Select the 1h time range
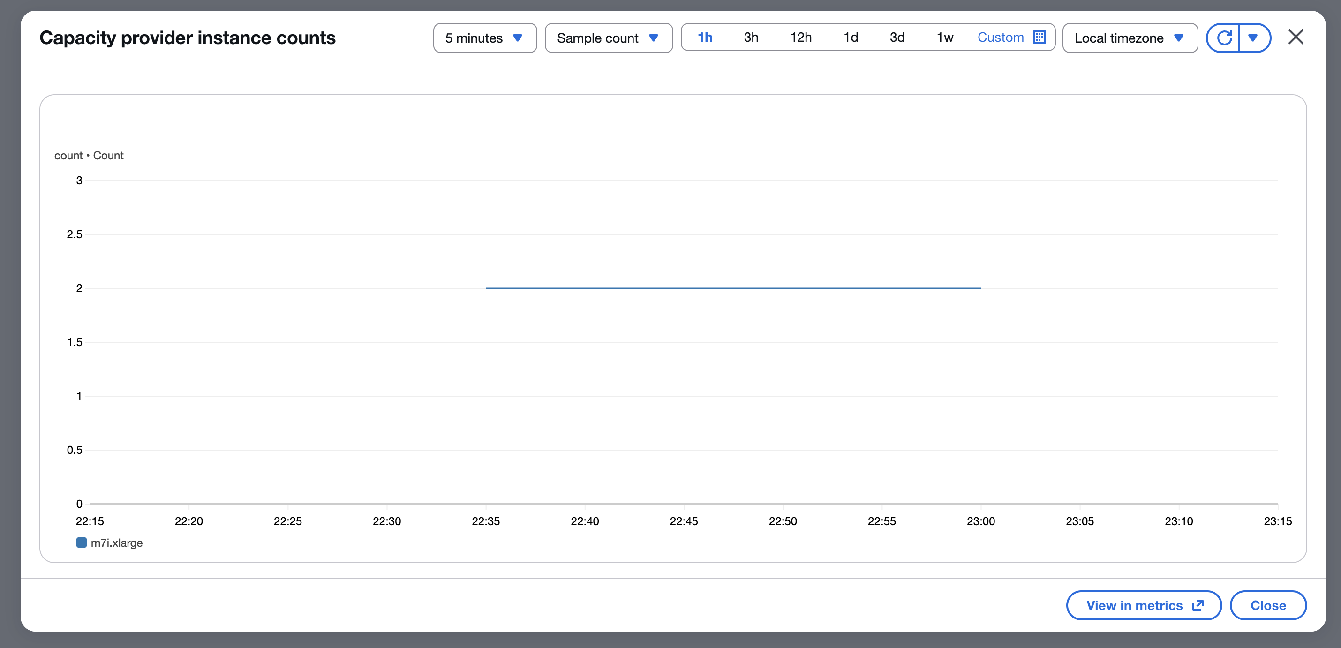Viewport: 1341px width, 648px height. click(x=705, y=38)
